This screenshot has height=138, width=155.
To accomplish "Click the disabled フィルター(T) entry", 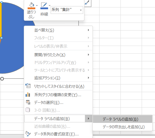I will click(x=58, y=38).
